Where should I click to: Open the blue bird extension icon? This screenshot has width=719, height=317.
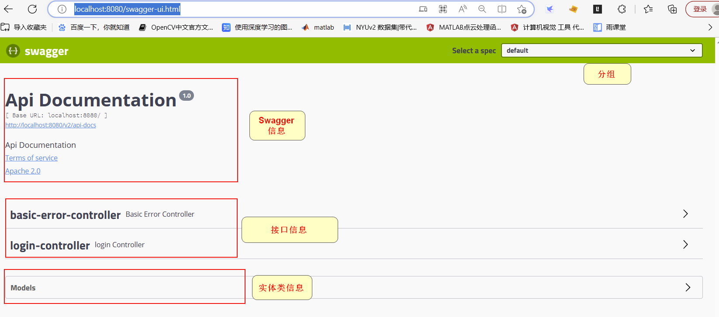click(550, 9)
